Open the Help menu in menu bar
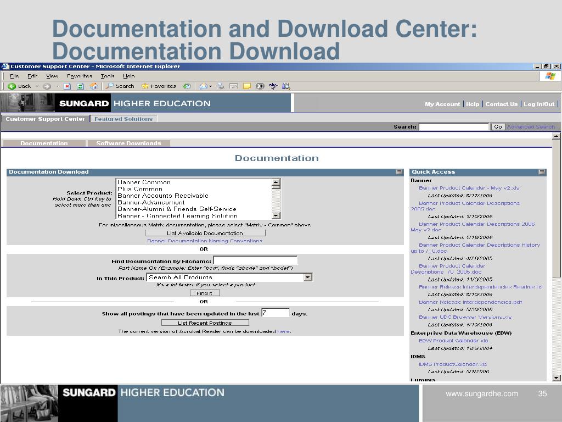 pyautogui.click(x=128, y=76)
